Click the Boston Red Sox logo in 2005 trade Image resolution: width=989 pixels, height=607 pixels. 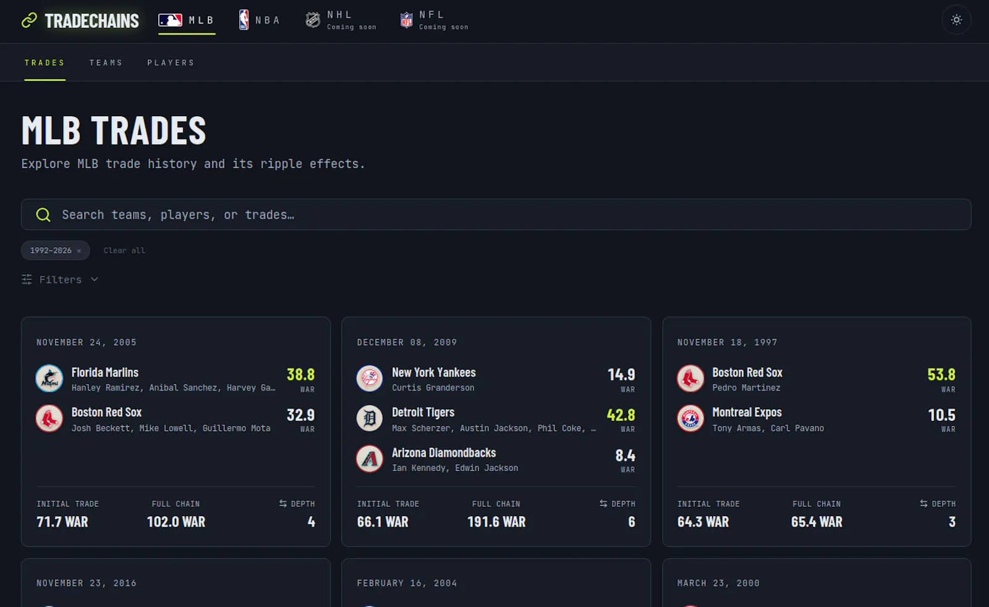coord(49,418)
